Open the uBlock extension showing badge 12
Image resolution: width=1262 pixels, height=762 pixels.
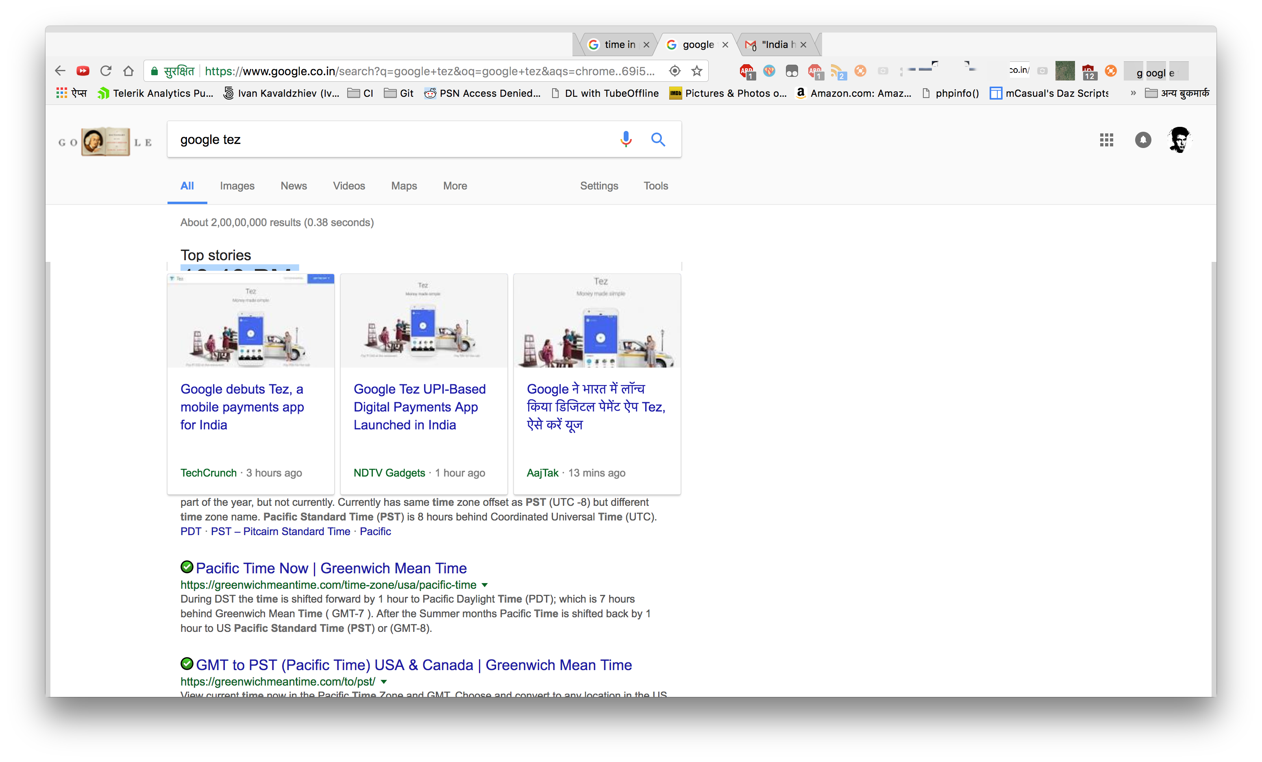point(1088,72)
